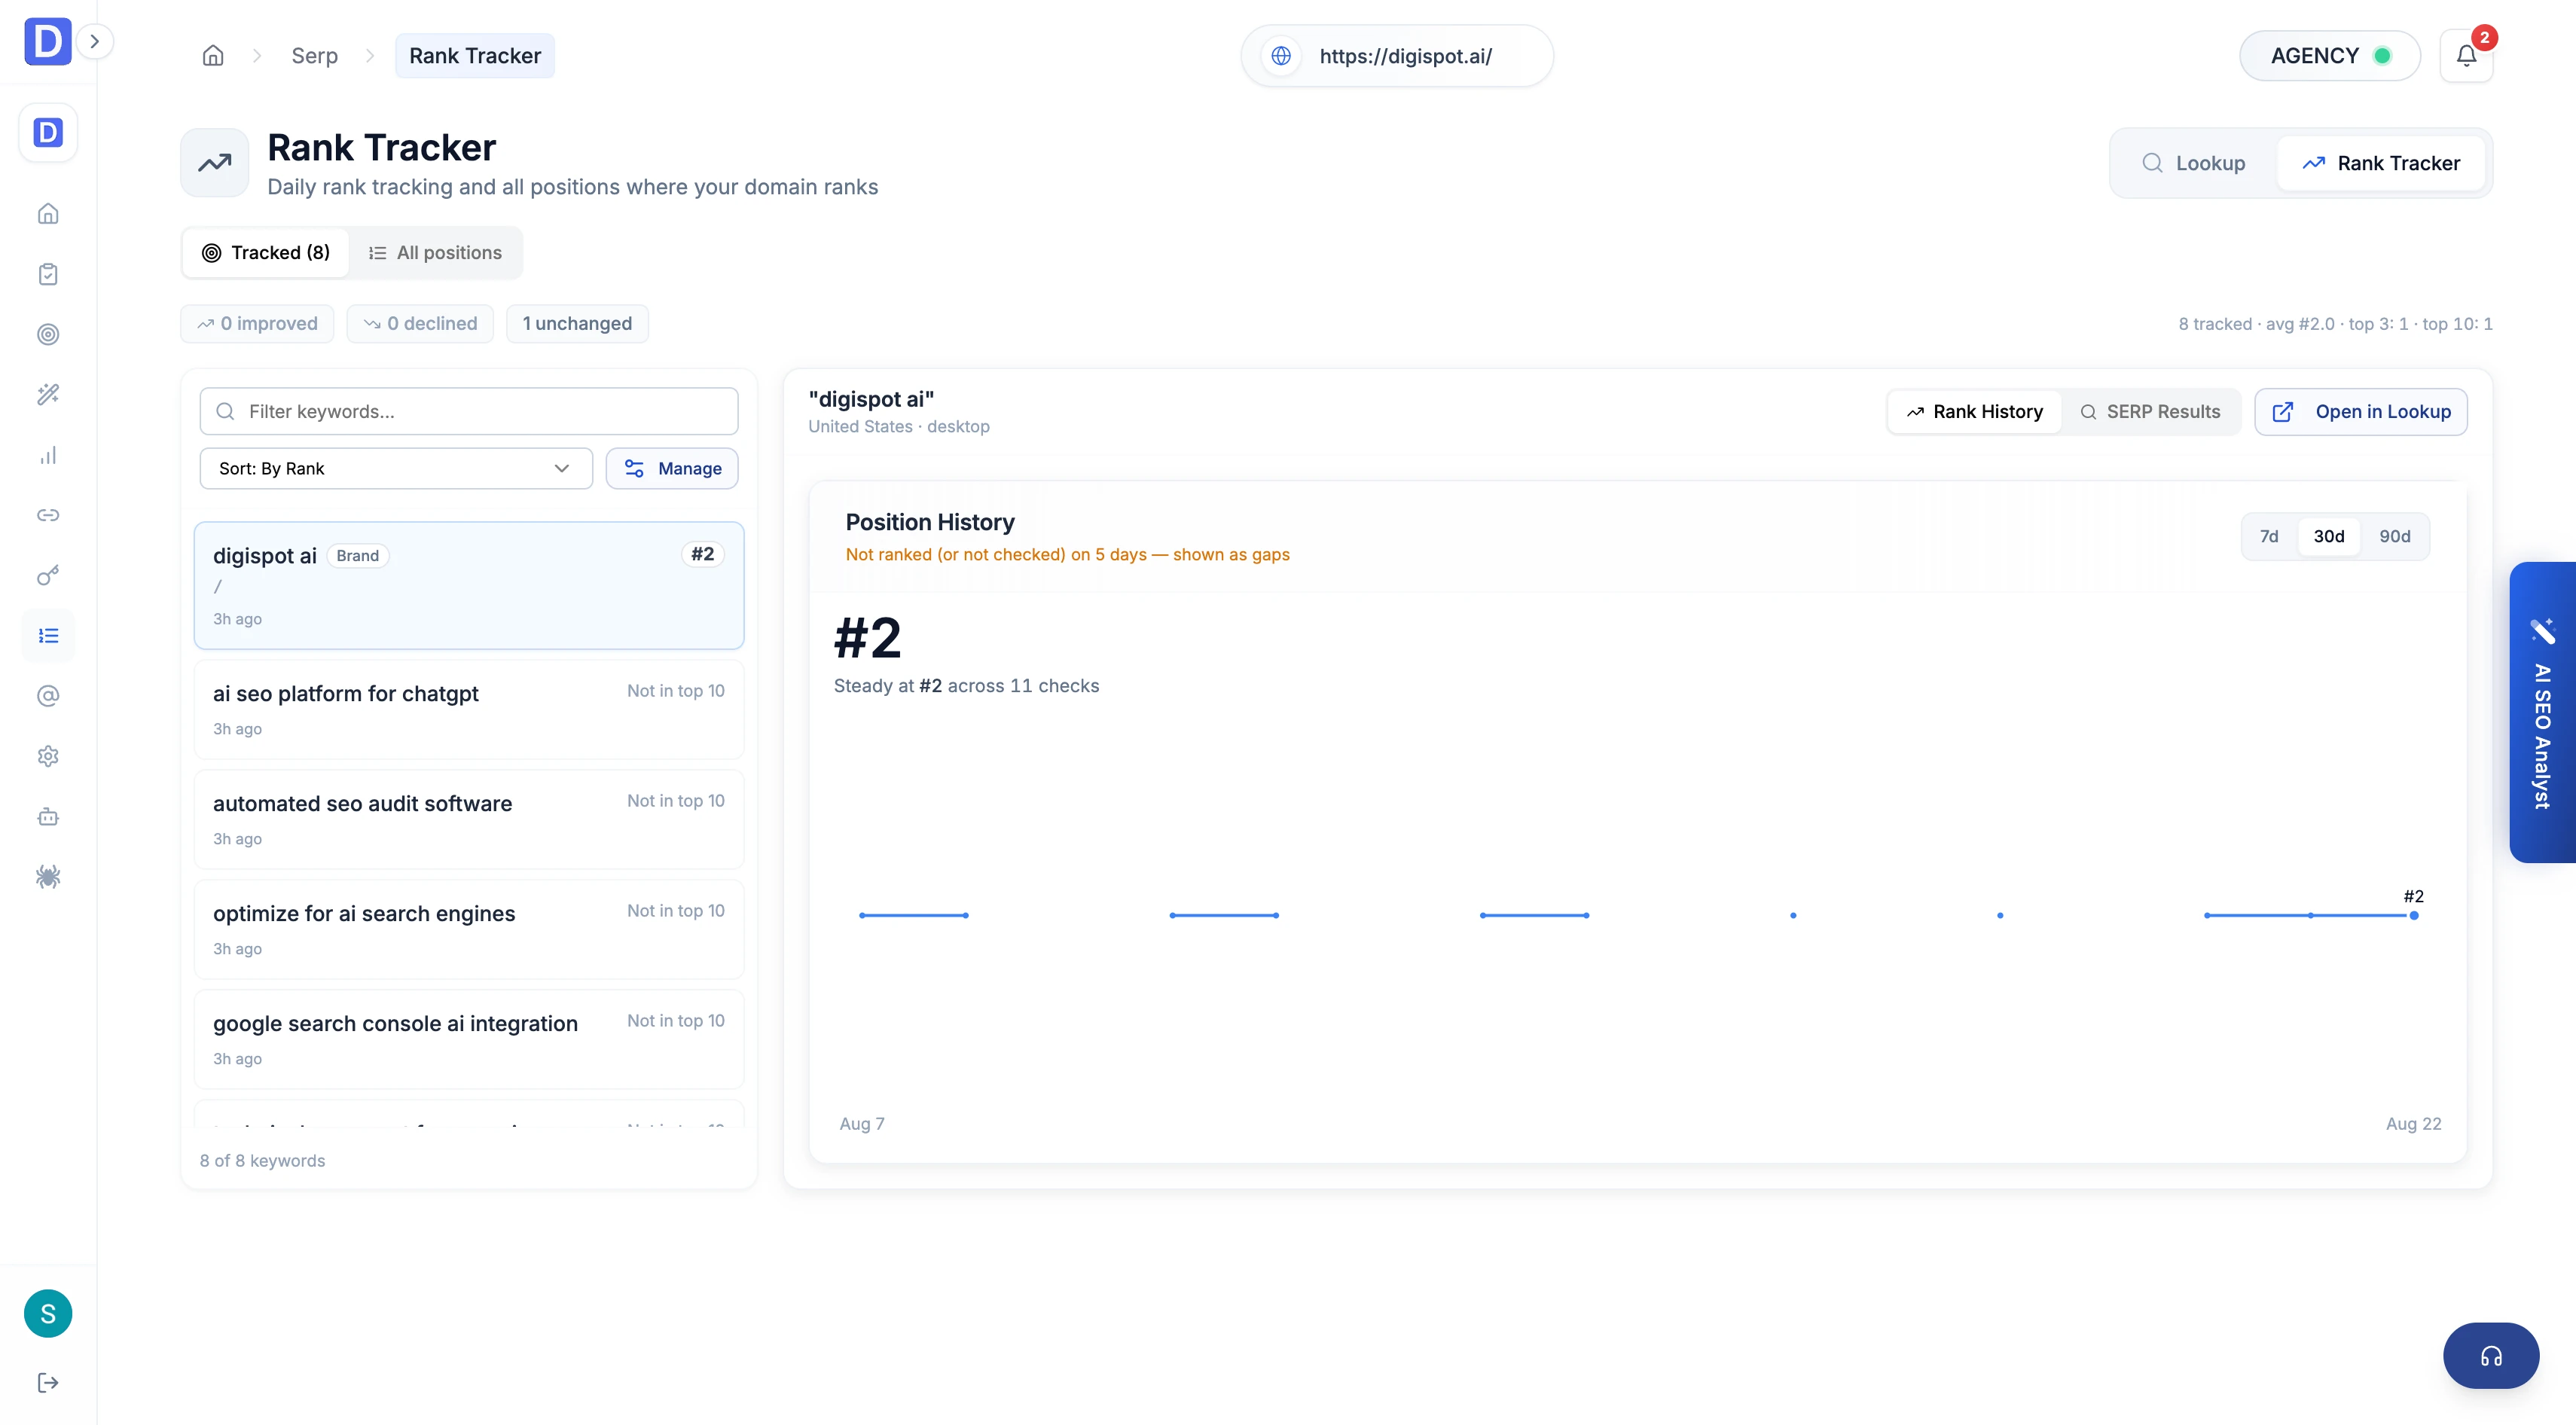Click the Rank Tracker trending header icon
This screenshot has height=1425, width=2576.
pyautogui.click(x=214, y=163)
